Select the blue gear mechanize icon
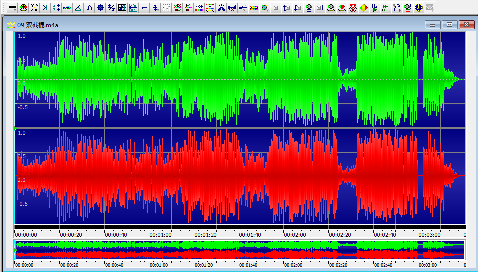 tap(100, 8)
